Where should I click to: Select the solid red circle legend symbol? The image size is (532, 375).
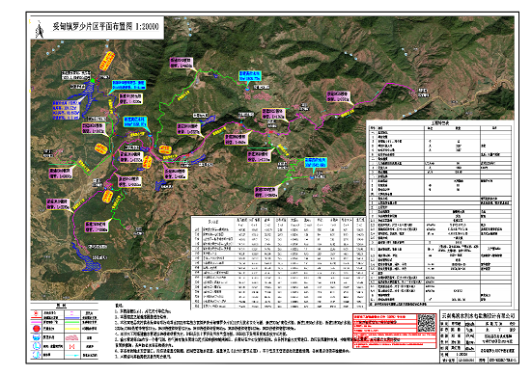37,329
